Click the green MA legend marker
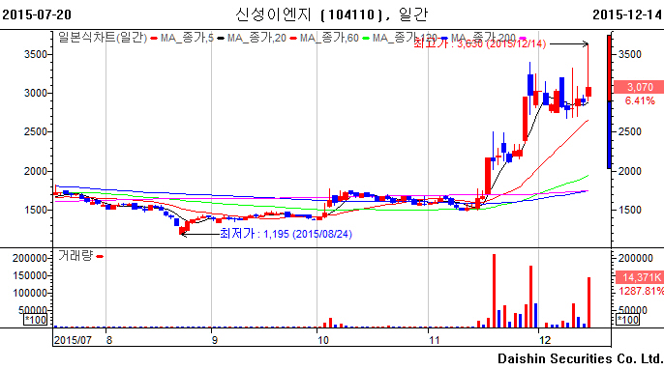The image size is (664, 370). pyautogui.click(x=366, y=39)
